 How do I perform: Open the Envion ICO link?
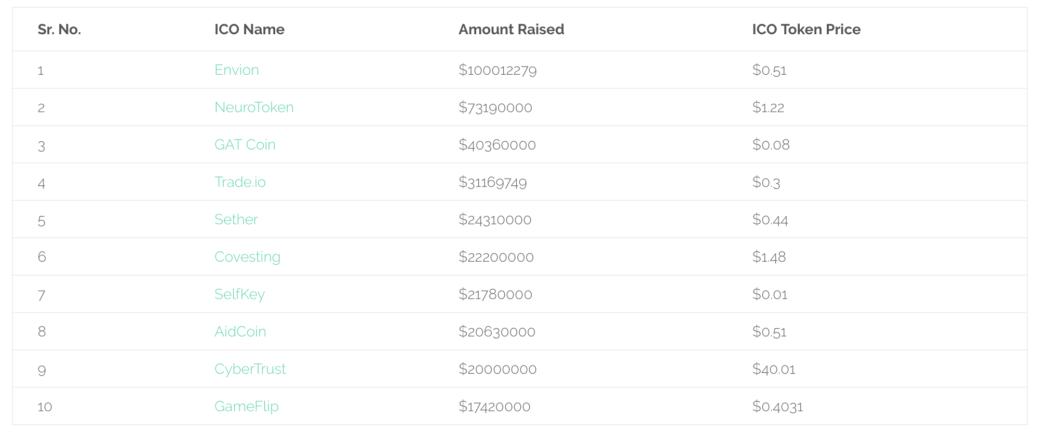coord(236,70)
